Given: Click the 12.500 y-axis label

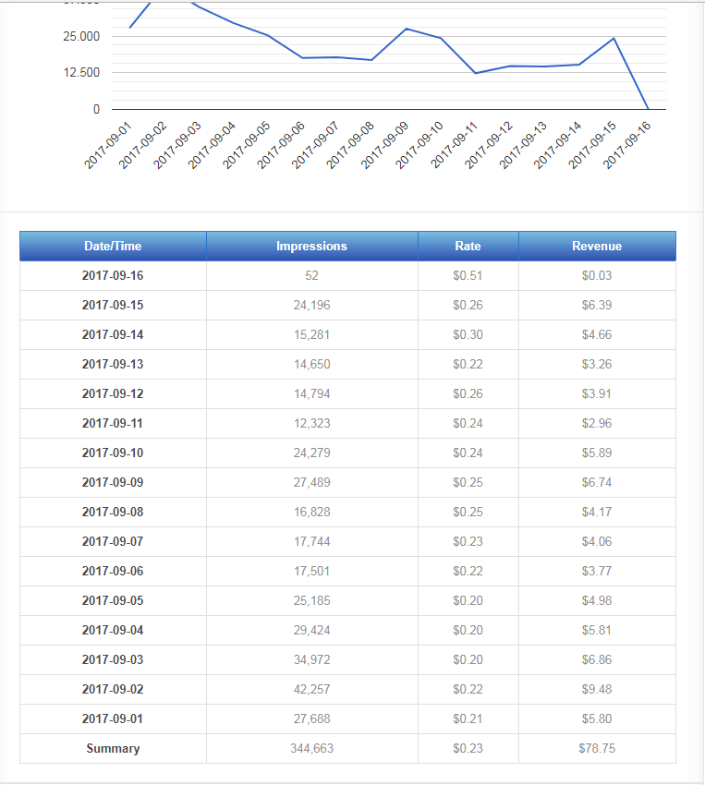Looking at the screenshot, I should 81,72.
